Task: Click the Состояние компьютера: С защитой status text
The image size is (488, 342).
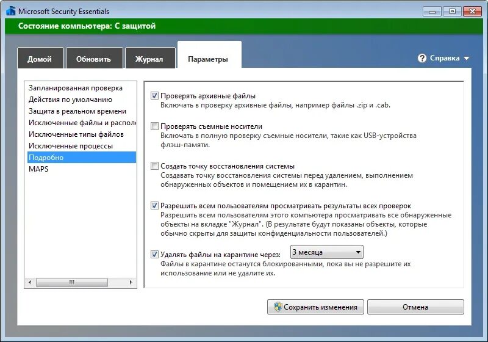Action: pyautogui.click(x=87, y=26)
